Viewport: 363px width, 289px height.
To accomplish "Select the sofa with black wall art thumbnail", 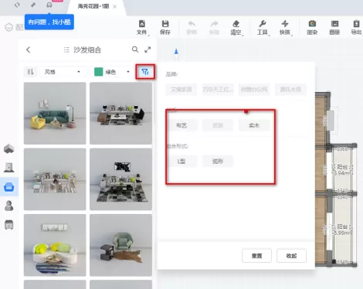I will (120, 179).
